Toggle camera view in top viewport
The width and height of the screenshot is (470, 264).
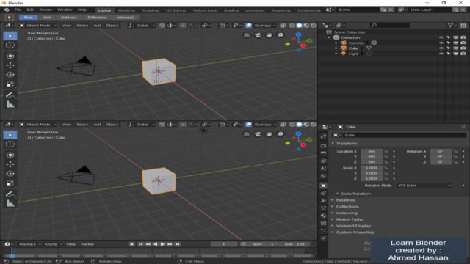(x=258, y=35)
